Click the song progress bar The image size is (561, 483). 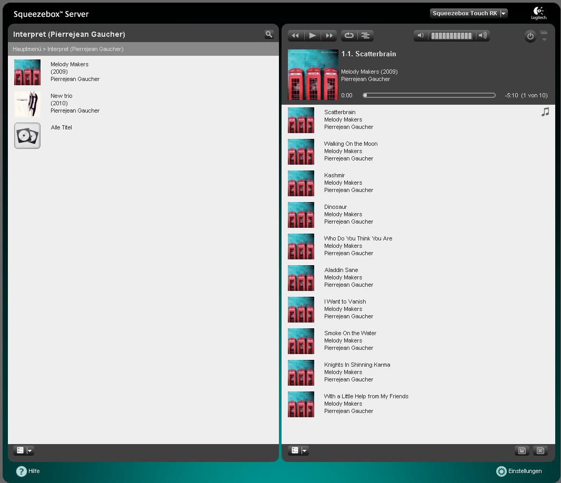tap(429, 95)
